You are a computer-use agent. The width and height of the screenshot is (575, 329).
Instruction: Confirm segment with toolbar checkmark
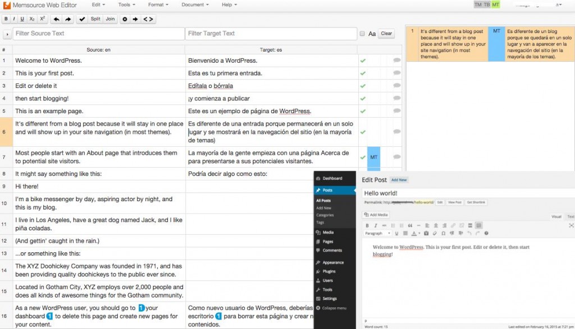coord(82,19)
